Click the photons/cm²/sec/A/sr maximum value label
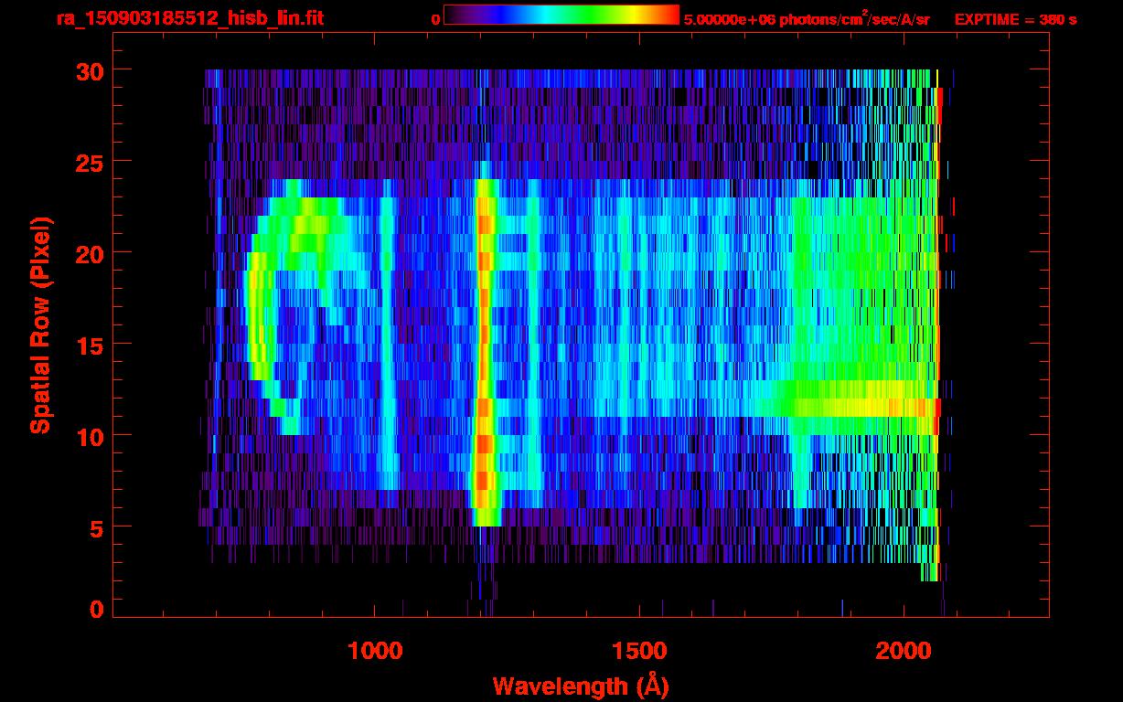This screenshot has height=702, width=1123. (807, 19)
